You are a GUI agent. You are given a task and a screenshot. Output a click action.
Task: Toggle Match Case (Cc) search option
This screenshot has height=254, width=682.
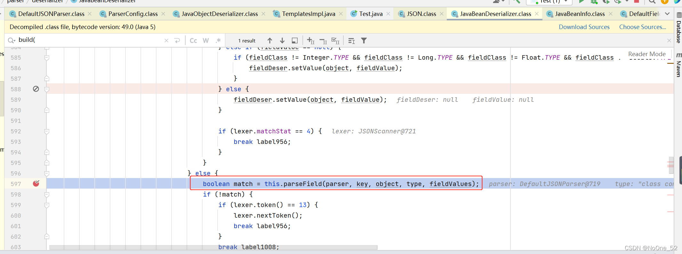[193, 41]
